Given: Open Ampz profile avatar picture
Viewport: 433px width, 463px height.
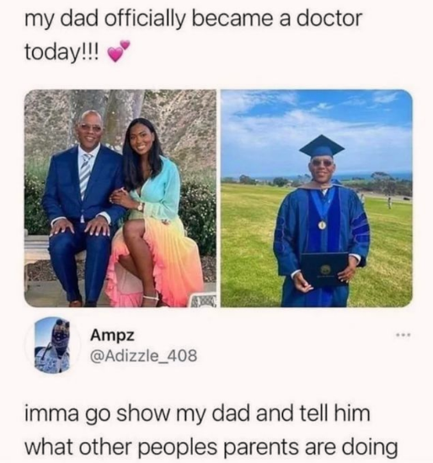Looking at the screenshot, I should 51,344.
